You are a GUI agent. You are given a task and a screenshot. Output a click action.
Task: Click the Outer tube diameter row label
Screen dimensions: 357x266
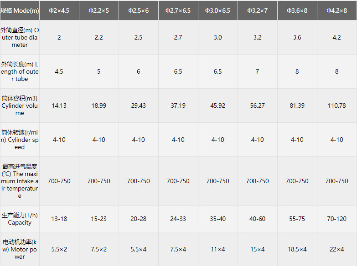coord(20,37)
